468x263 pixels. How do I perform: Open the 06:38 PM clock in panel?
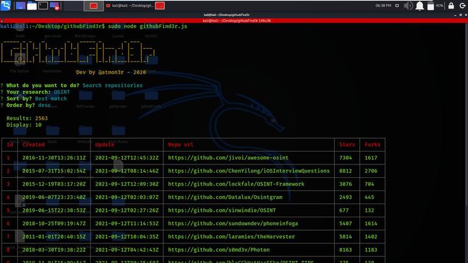(383, 5)
